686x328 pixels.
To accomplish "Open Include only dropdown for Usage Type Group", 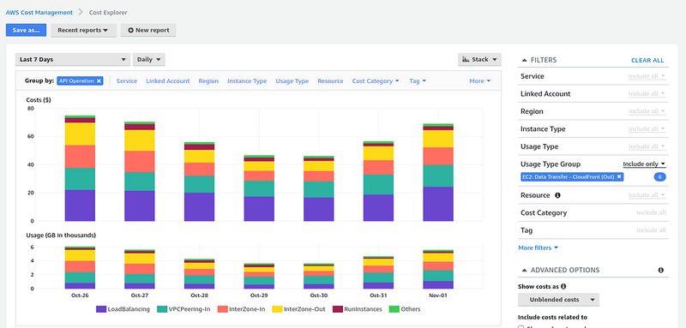I will point(644,164).
